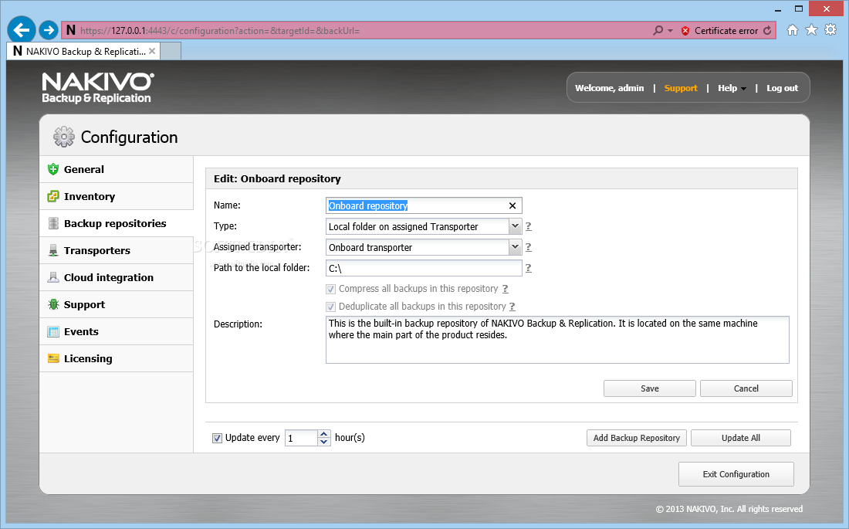The height and width of the screenshot is (529, 849).
Task: Click the Path to local folder field
Action: [424, 268]
